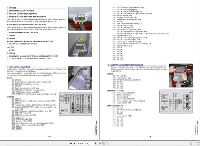Click the '9 - FUSES AND RELAYS IN THE CAB' heading
Image resolution: width=200 pixels, height=146 pixels.
click(x=18, y=67)
